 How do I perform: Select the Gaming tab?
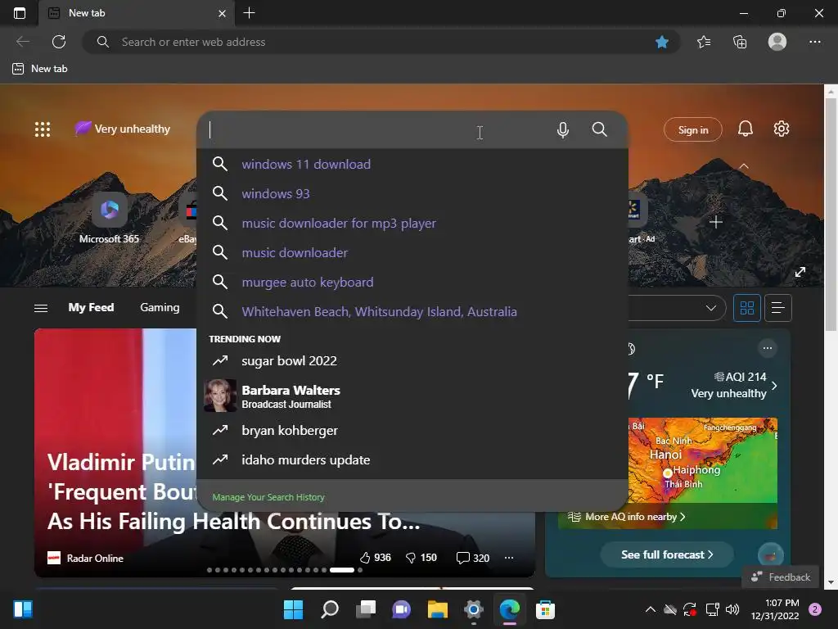pyautogui.click(x=160, y=307)
